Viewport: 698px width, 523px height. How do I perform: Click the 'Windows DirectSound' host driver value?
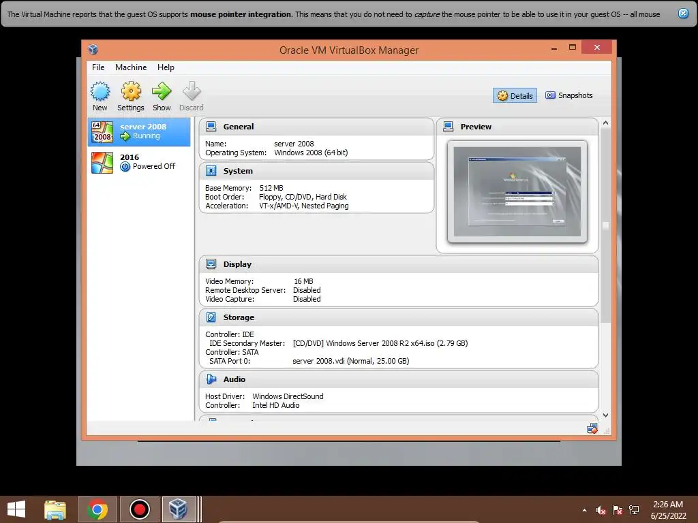(x=288, y=396)
